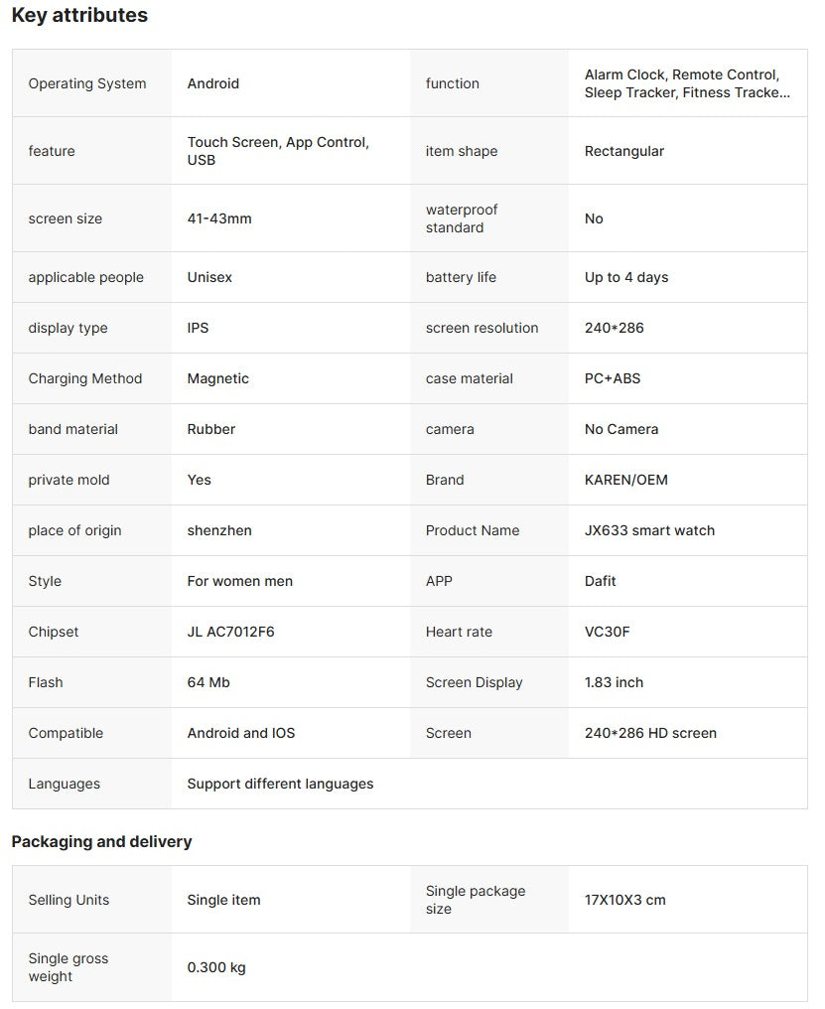Click the 17X10X3 cm package size value
The height and width of the screenshot is (1009, 825).
(x=625, y=900)
